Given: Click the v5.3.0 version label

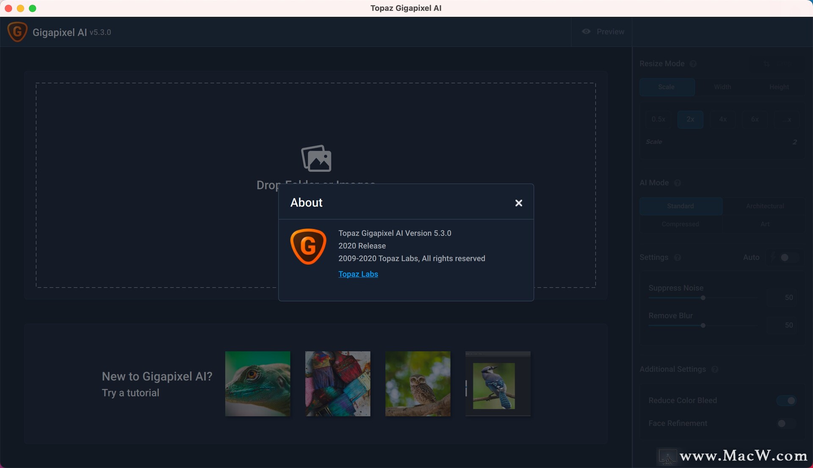Looking at the screenshot, I should 100,33.
